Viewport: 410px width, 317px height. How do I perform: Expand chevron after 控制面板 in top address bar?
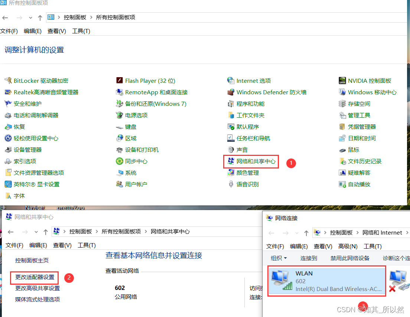[x=91, y=17]
